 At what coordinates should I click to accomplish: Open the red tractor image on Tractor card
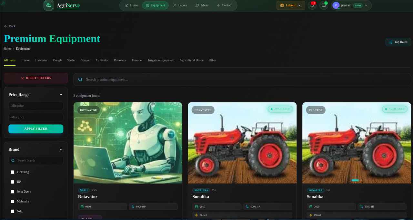357,143
